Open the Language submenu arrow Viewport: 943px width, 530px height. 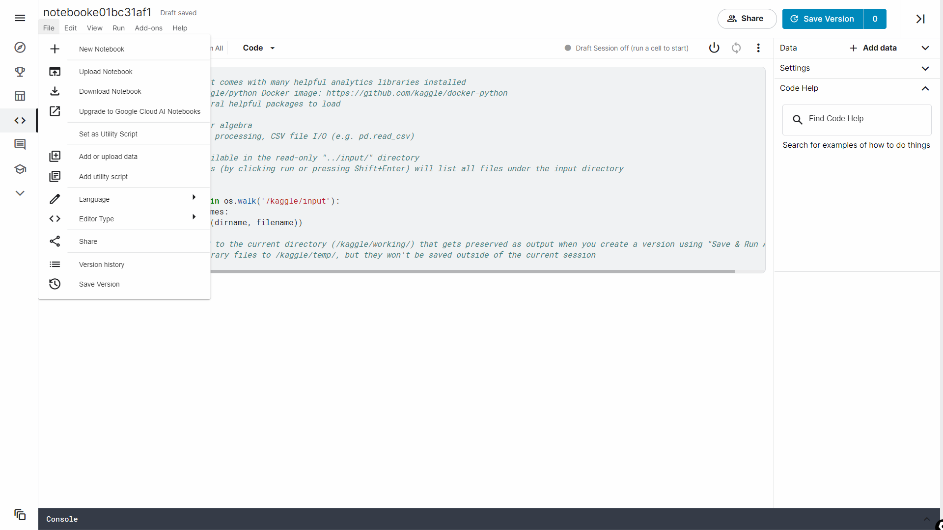coord(194,197)
